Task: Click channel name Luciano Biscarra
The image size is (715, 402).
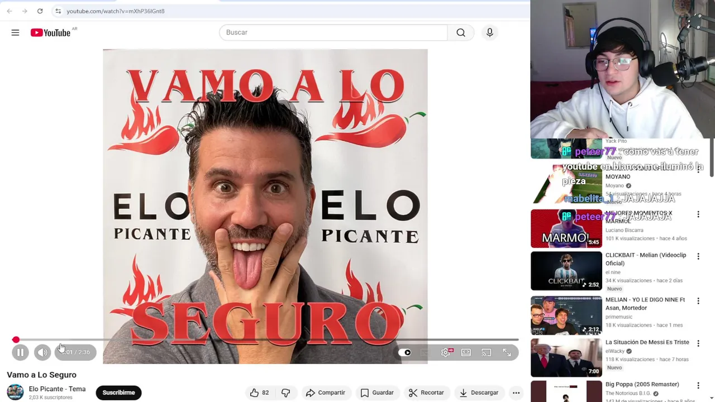Action: click(624, 230)
